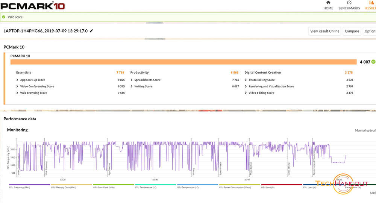Click the Essentials heading
Screen dimensions: 376x203
[23, 73]
